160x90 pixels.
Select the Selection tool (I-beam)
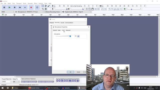point(43,6)
